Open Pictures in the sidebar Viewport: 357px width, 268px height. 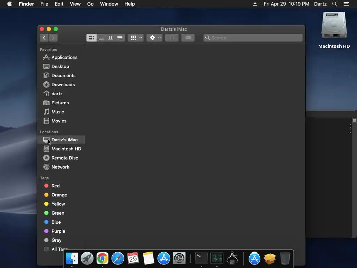pyautogui.click(x=60, y=103)
